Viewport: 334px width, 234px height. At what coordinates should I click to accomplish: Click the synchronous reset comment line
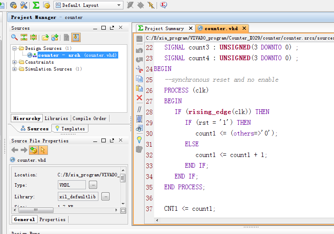click(x=221, y=80)
